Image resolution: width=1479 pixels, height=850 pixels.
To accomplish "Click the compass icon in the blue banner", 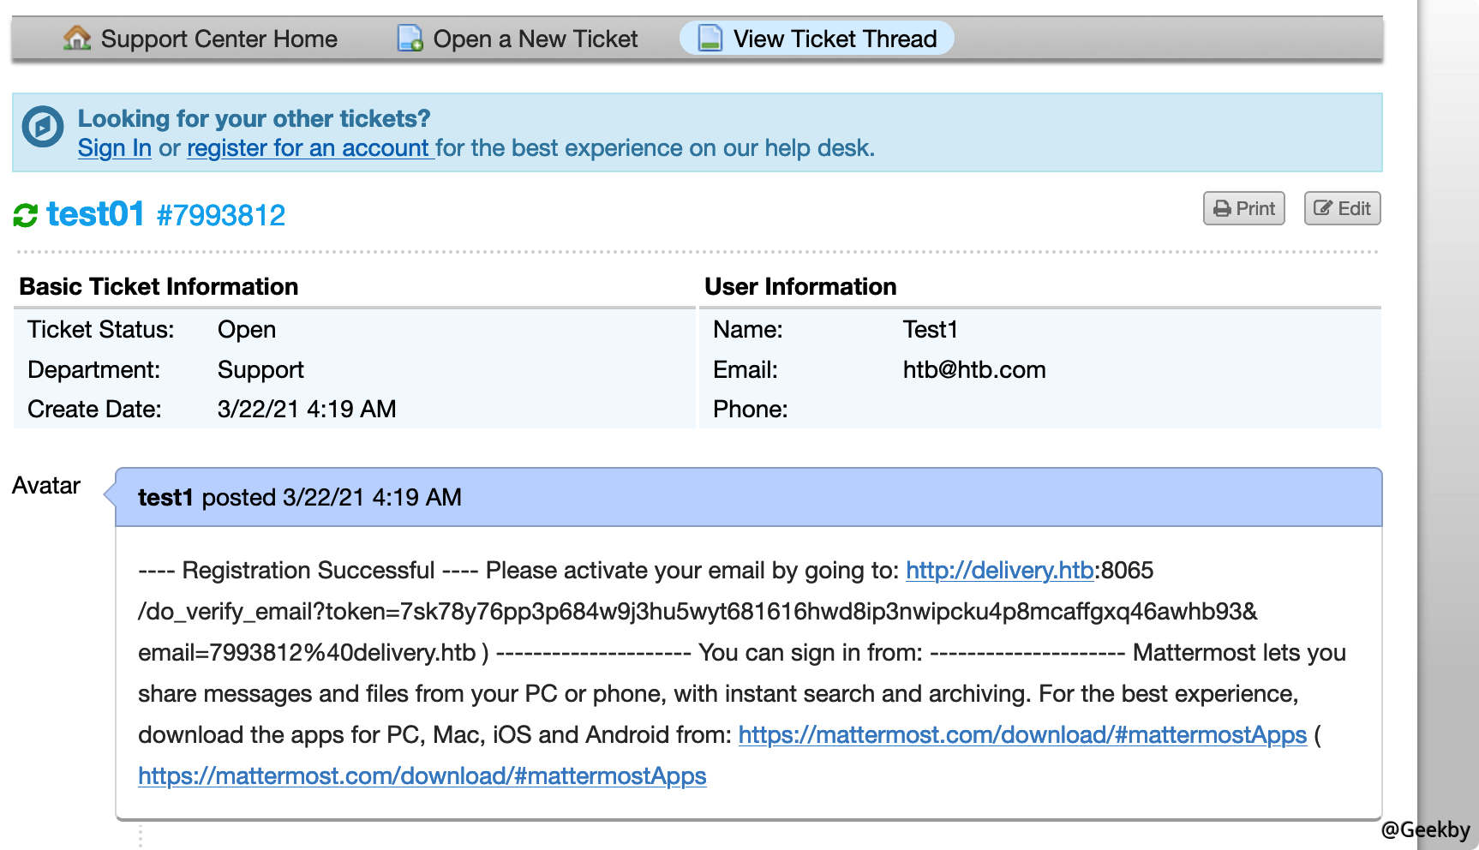I will click(43, 128).
